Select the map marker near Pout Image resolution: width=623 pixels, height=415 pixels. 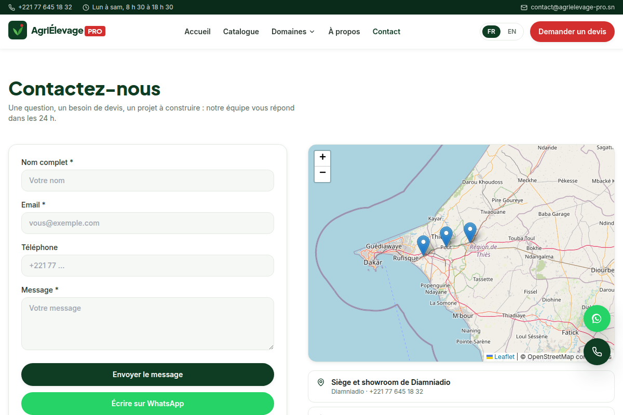446,236
